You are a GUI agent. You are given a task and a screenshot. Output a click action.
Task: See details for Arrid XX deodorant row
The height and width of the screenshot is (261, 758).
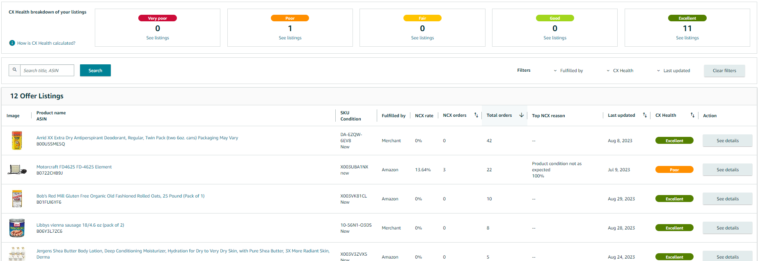(x=728, y=141)
